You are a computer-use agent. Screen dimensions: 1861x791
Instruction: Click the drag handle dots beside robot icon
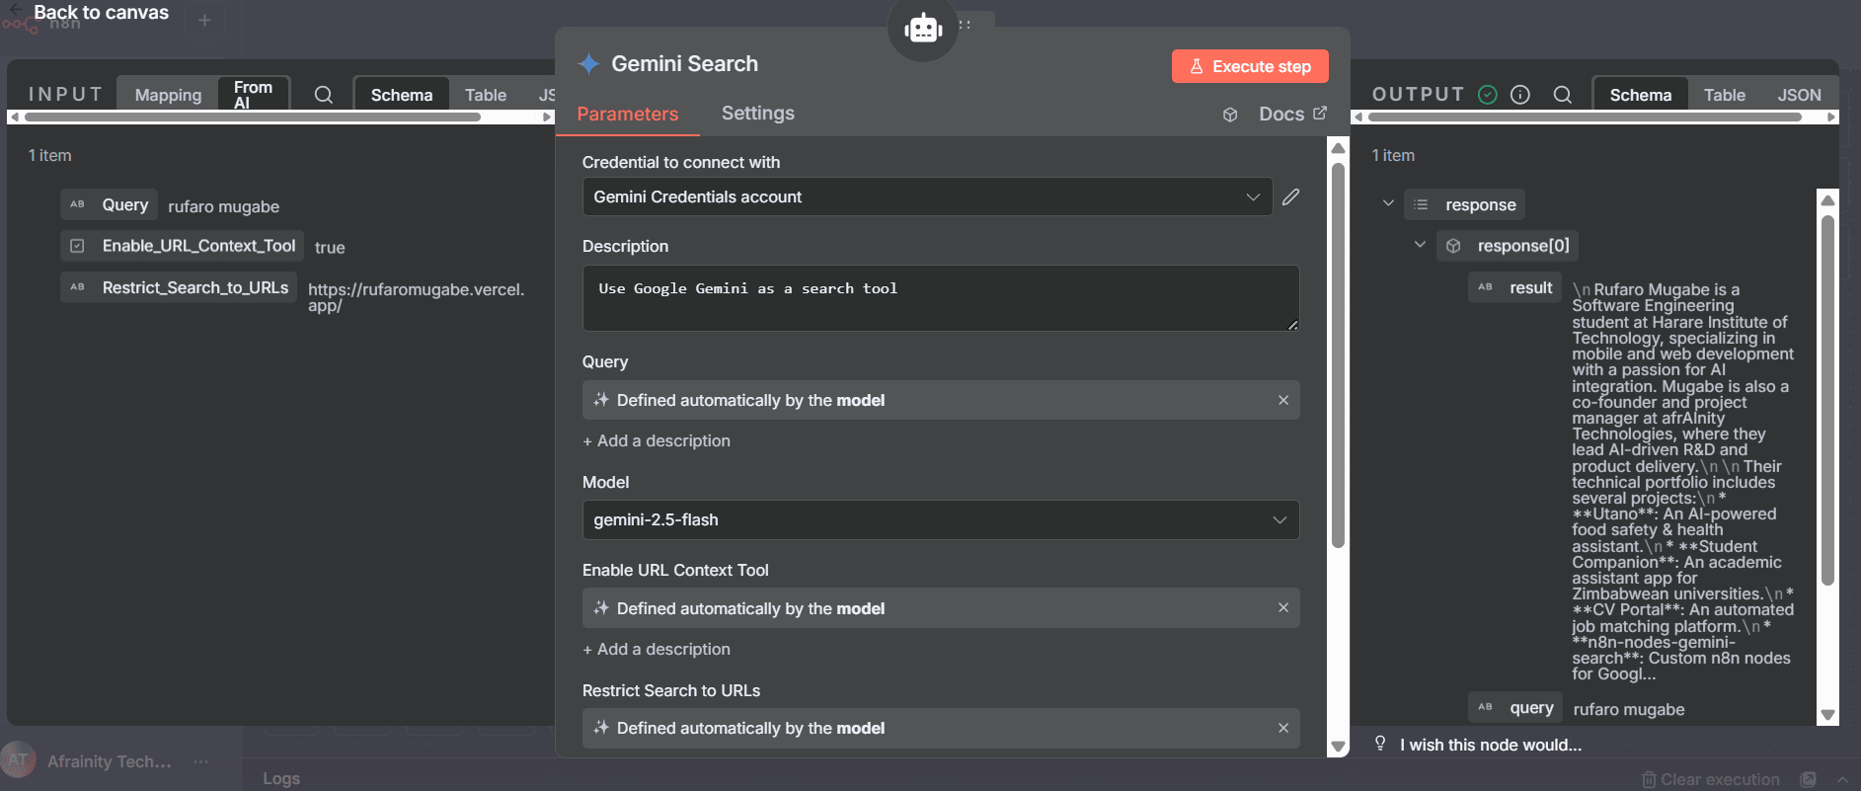point(965,25)
